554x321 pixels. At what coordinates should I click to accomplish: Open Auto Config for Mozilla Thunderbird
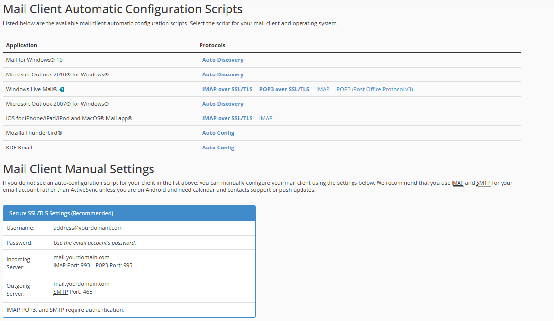218,133
